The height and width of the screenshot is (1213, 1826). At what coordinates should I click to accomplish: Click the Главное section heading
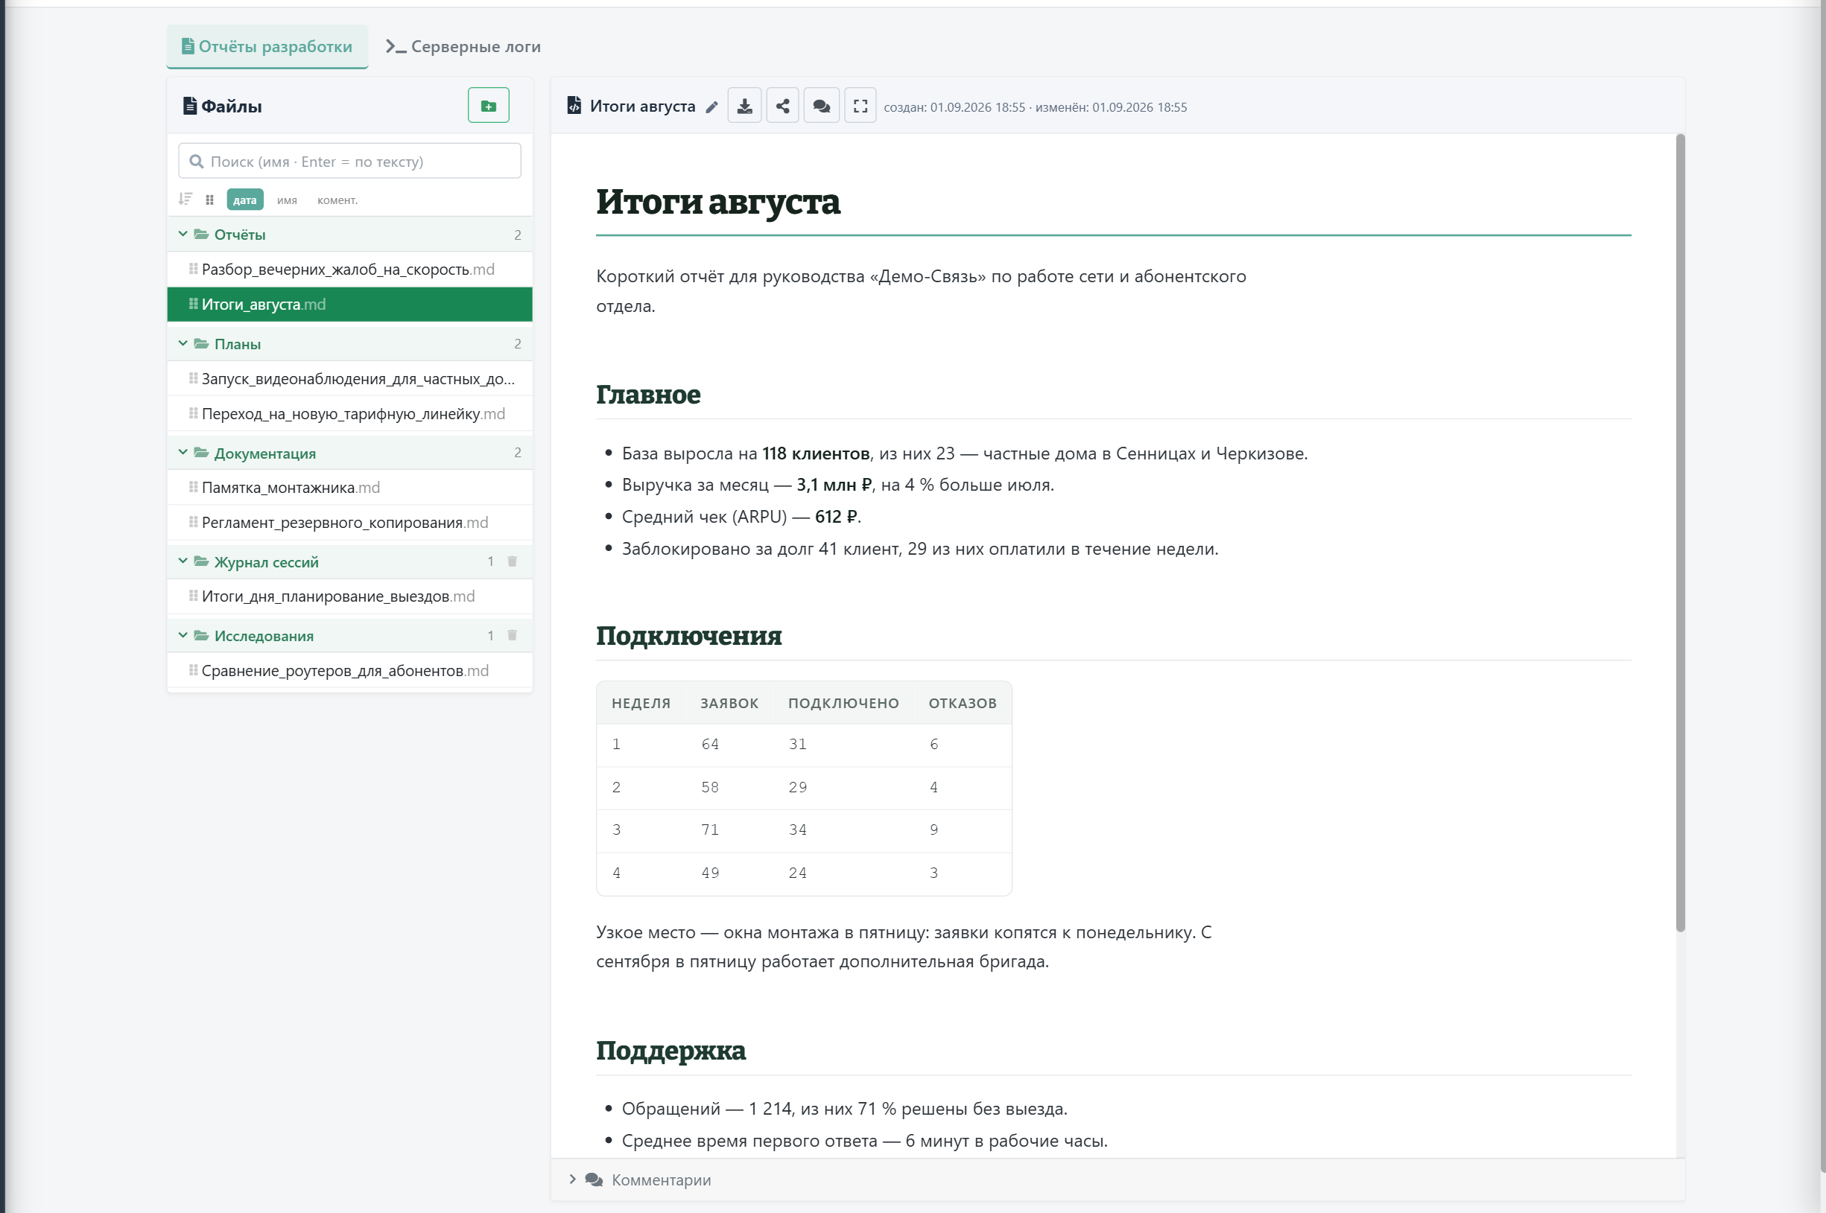(648, 395)
